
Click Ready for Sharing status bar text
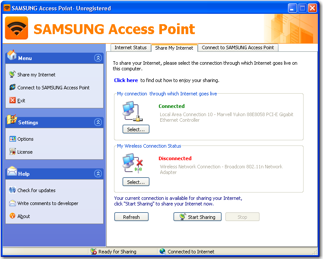pos(117,252)
